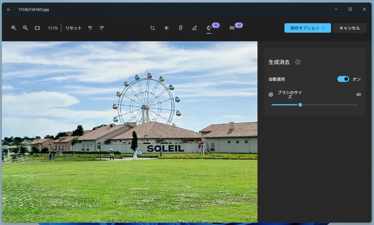Viewport: 374px width, 225px height.
Task: Zoom in on the photo
Action: point(14,28)
